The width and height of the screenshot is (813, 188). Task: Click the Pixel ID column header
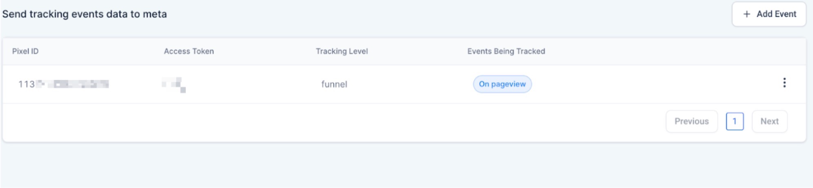coord(25,51)
